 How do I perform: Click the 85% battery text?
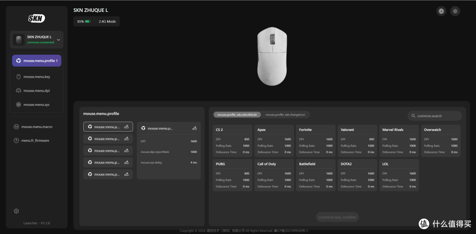(81, 22)
